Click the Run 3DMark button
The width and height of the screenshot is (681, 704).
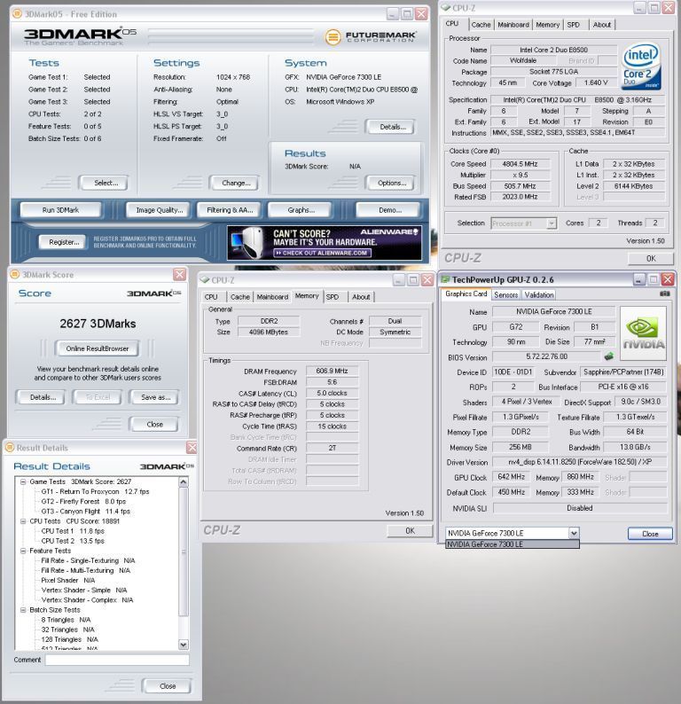60,209
